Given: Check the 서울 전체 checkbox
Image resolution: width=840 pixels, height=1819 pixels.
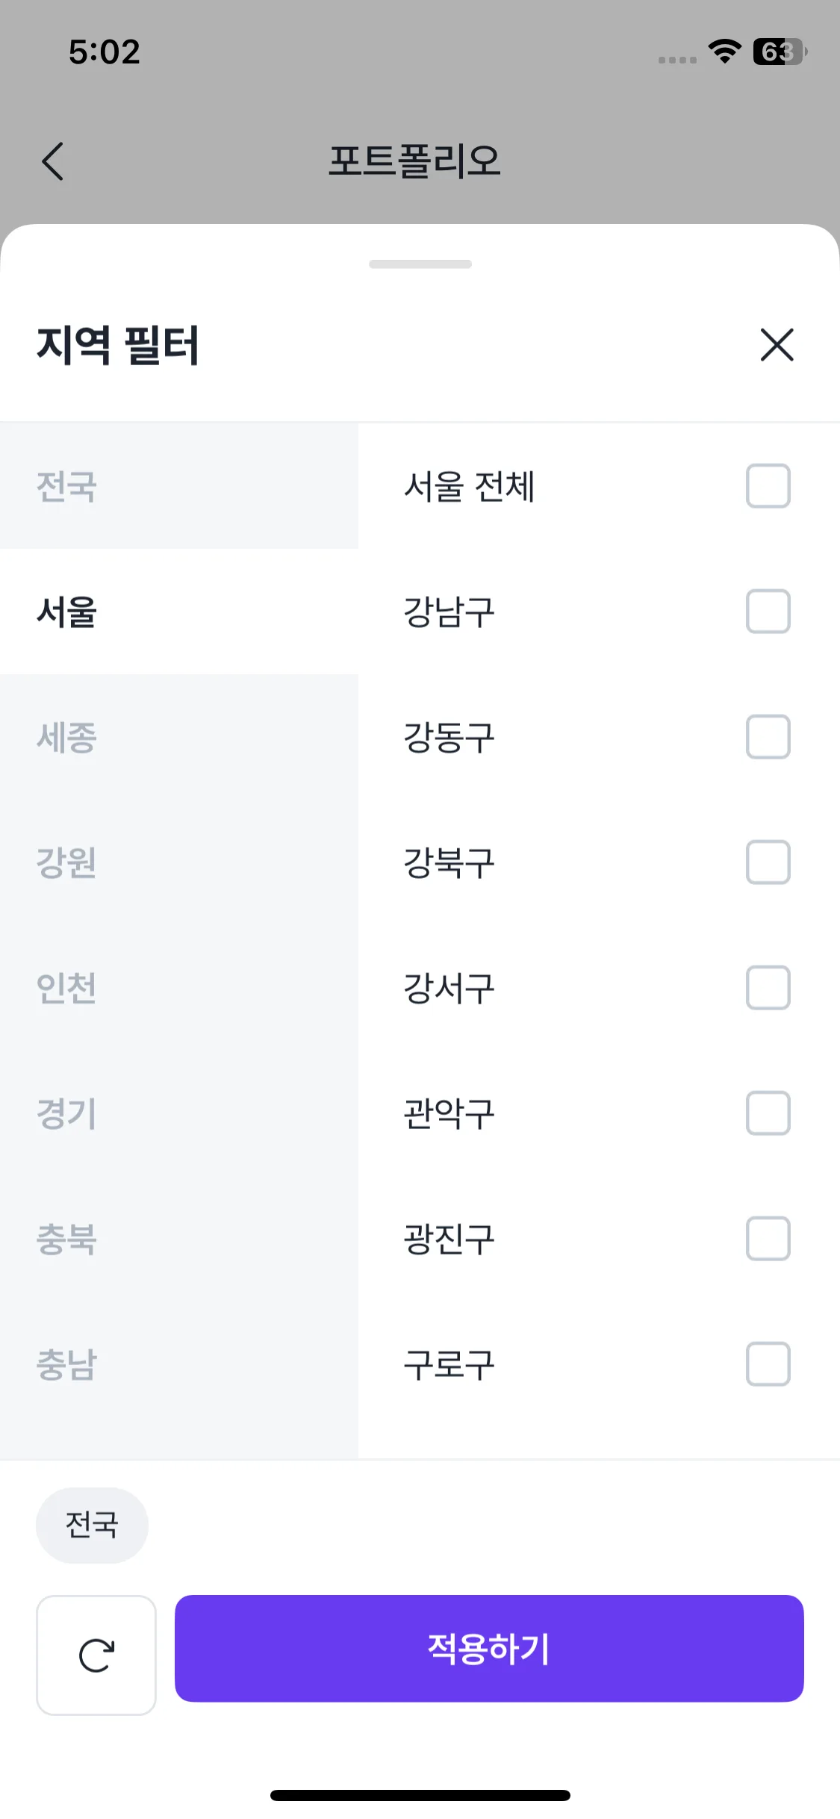Looking at the screenshot, I should pos(768,486).
